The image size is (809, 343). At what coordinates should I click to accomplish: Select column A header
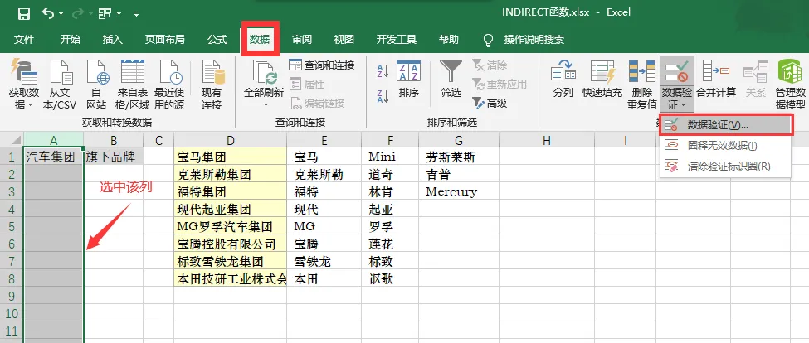click(x=54, y=140)
